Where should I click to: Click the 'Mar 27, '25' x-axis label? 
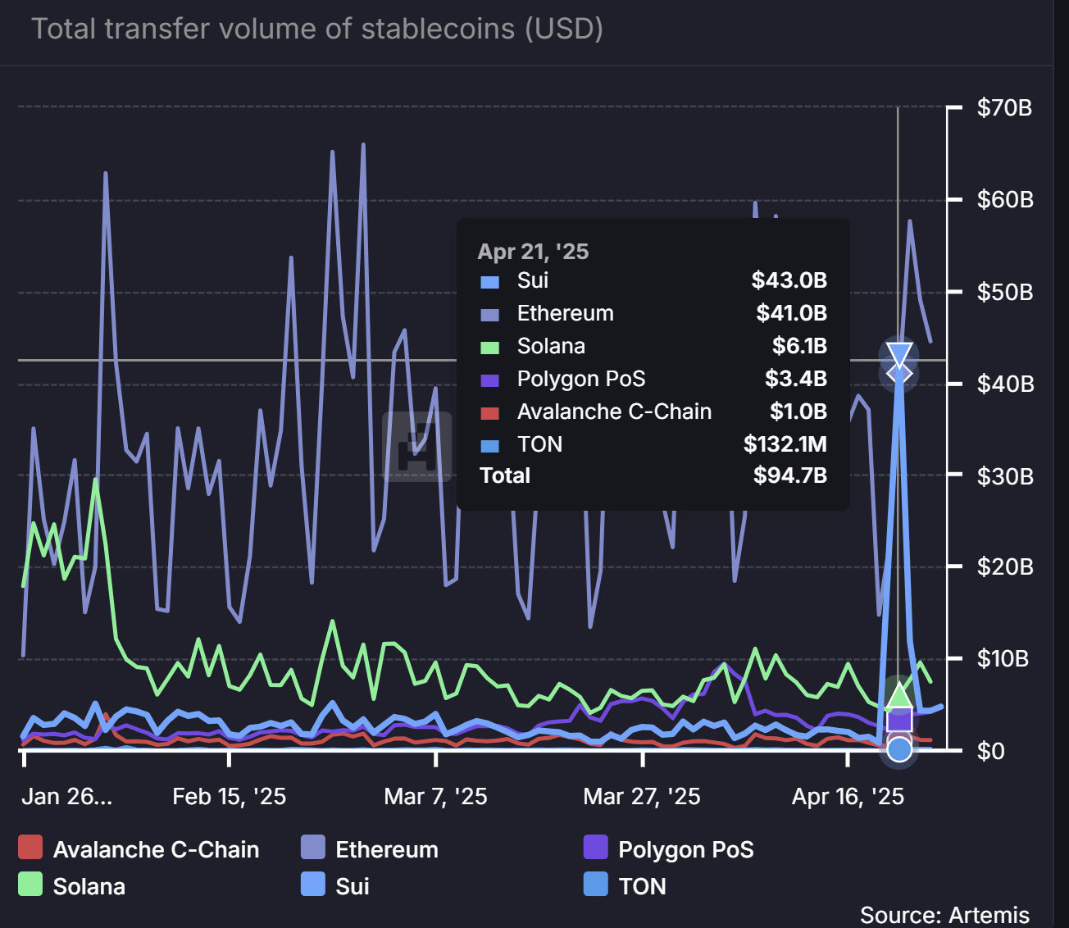pos(642,796)
